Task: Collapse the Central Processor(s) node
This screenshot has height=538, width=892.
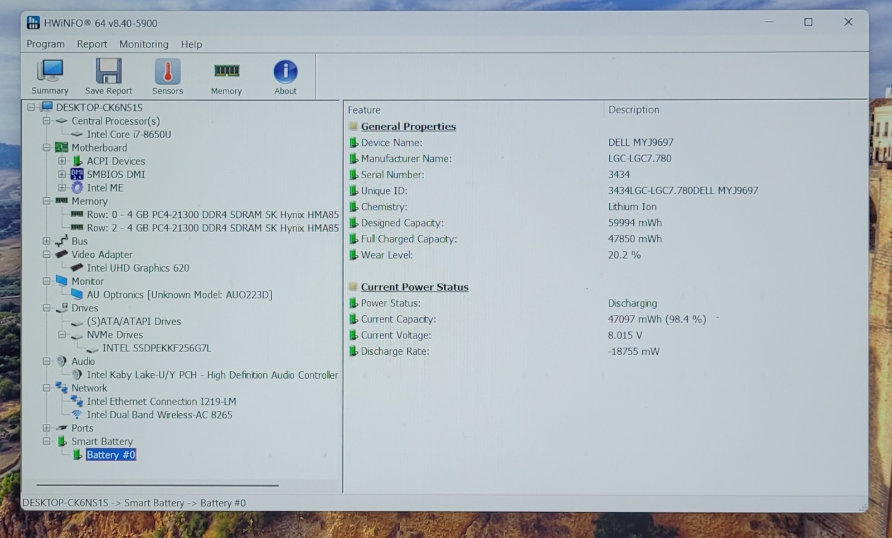Action: [x=46, y=121]
